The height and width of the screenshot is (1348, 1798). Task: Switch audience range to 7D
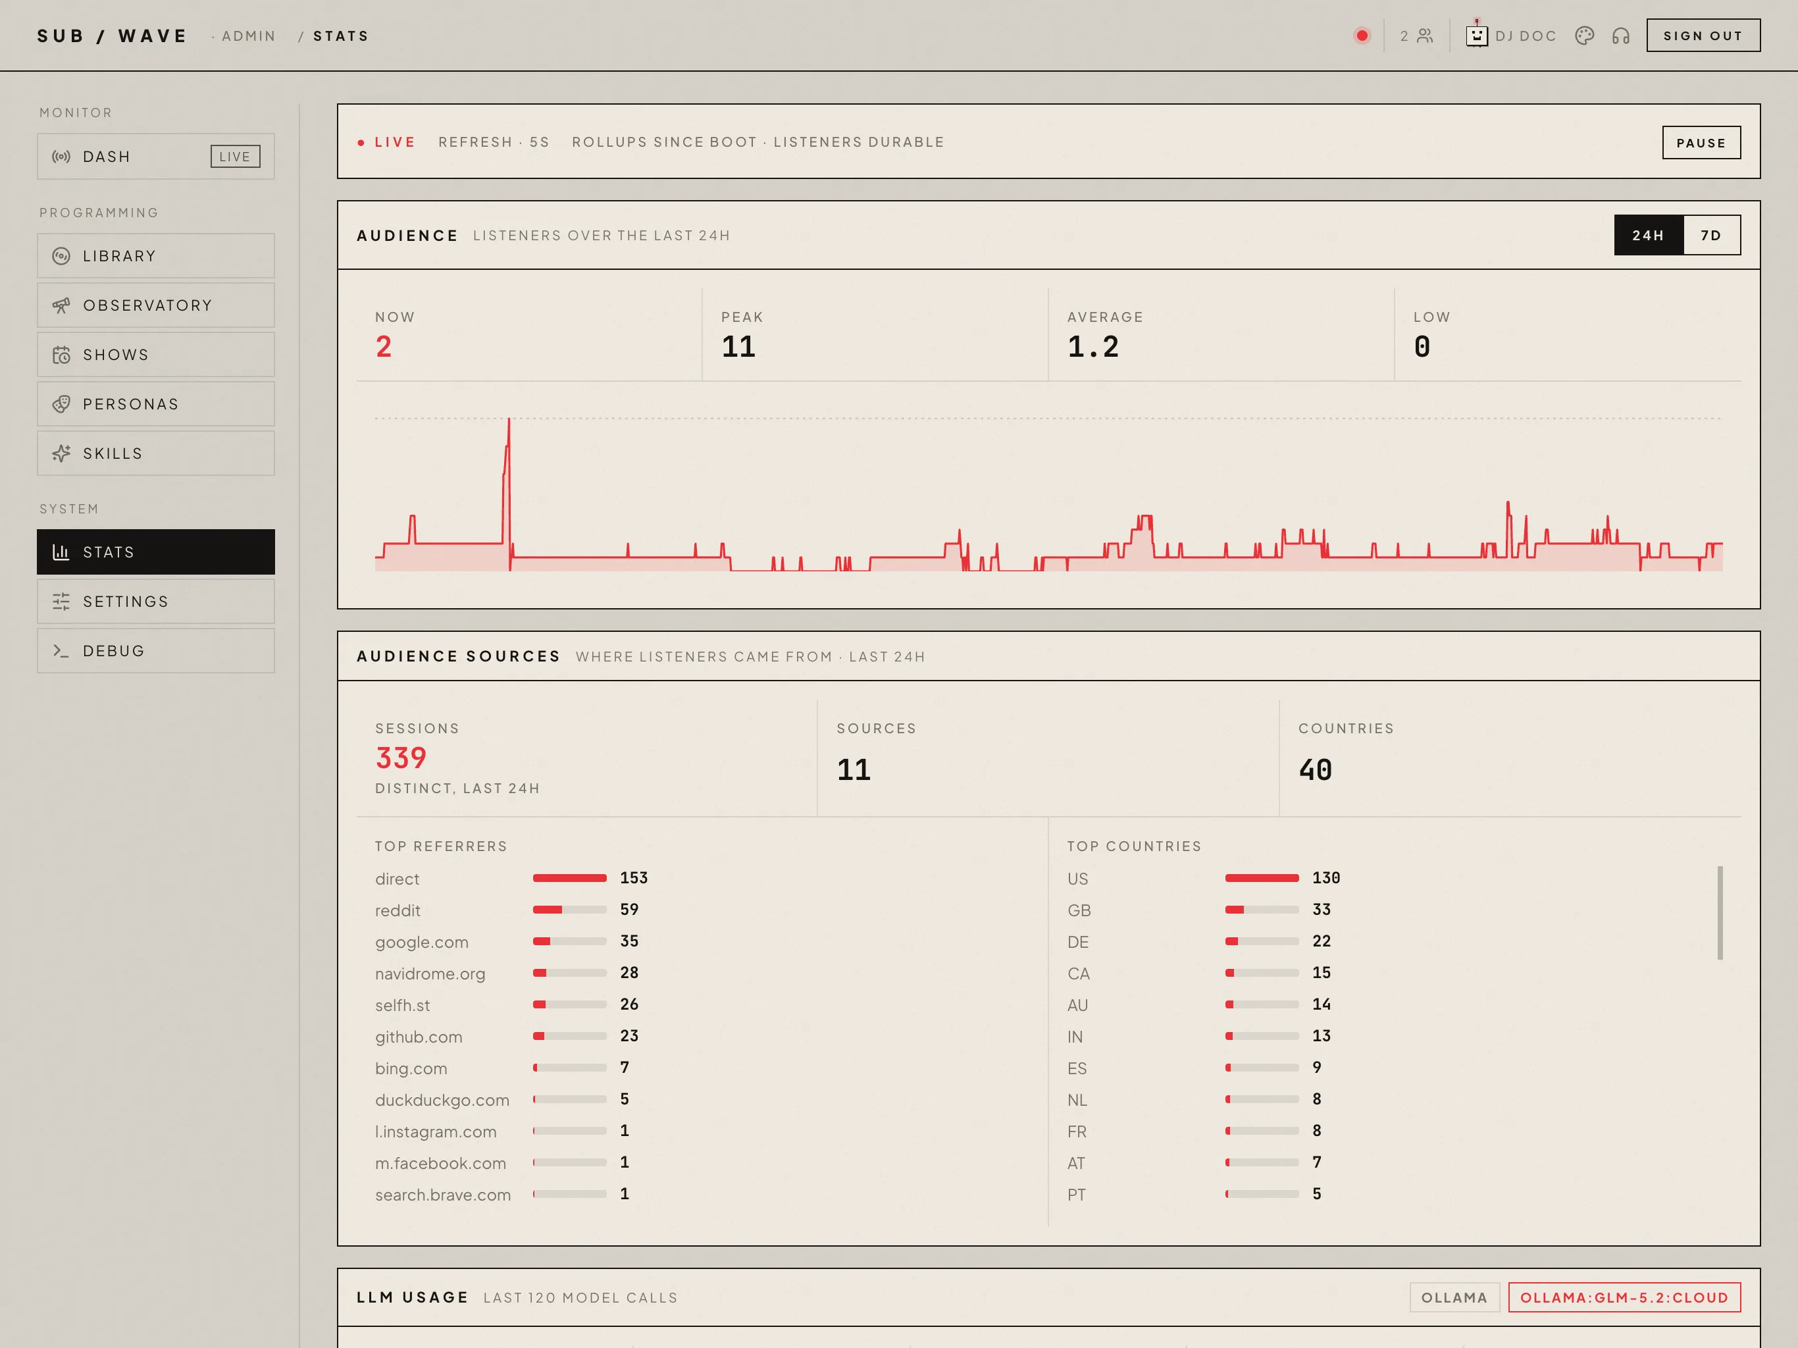[x=1712, y=235]
